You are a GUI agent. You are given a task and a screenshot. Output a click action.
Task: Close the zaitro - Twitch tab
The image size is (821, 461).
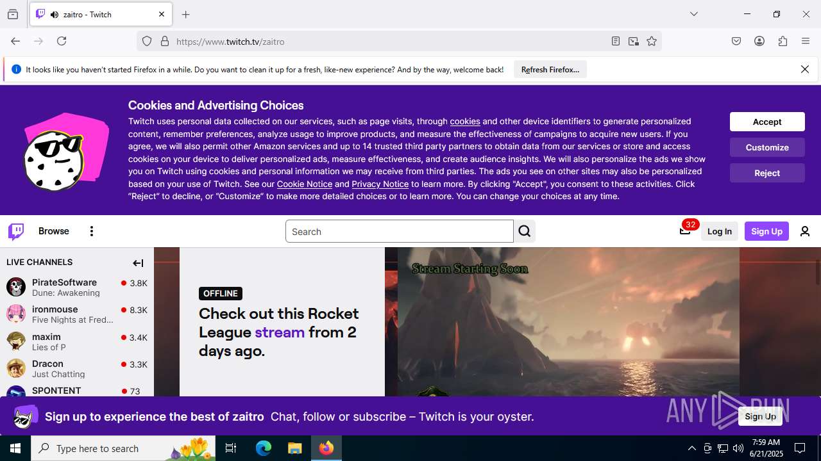coord(162,14)
